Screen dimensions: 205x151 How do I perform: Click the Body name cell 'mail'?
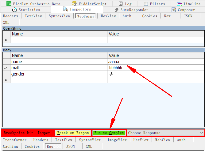pyautogui.click(x=59, y=68)
